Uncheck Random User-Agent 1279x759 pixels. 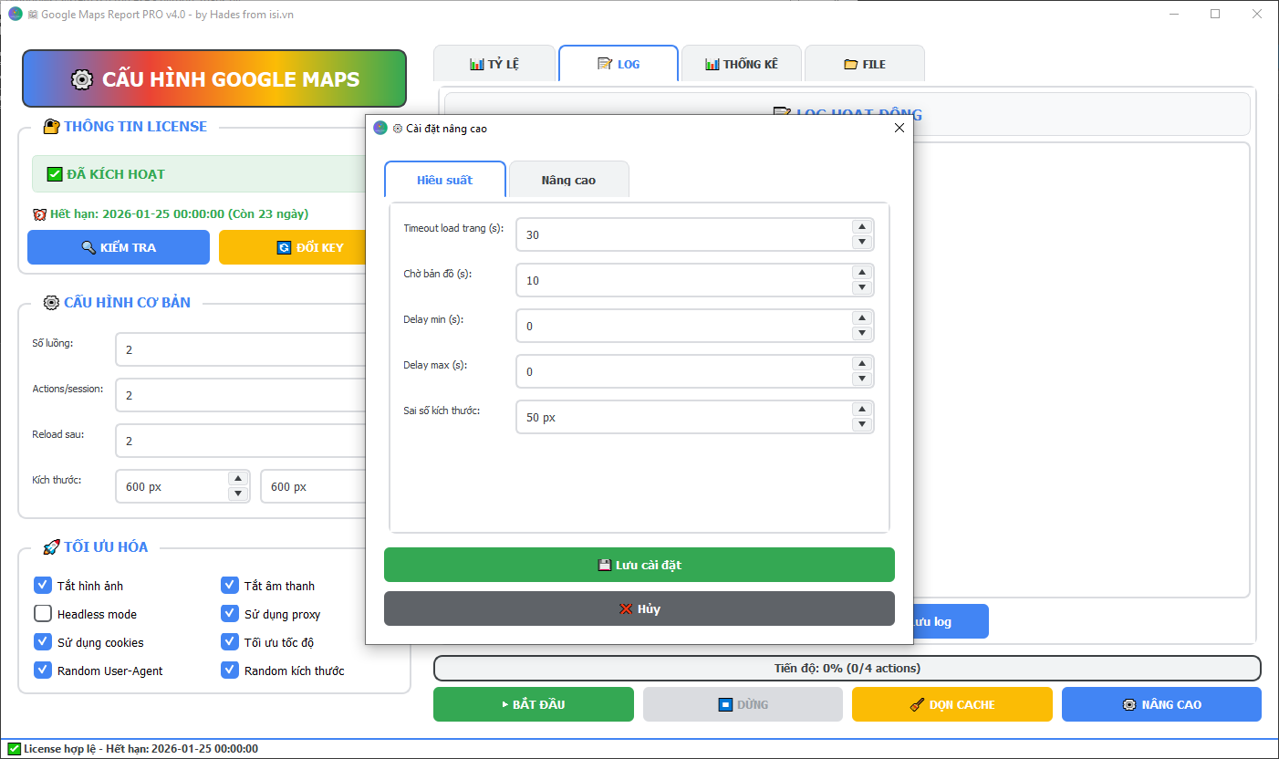(x=42, y=671)
